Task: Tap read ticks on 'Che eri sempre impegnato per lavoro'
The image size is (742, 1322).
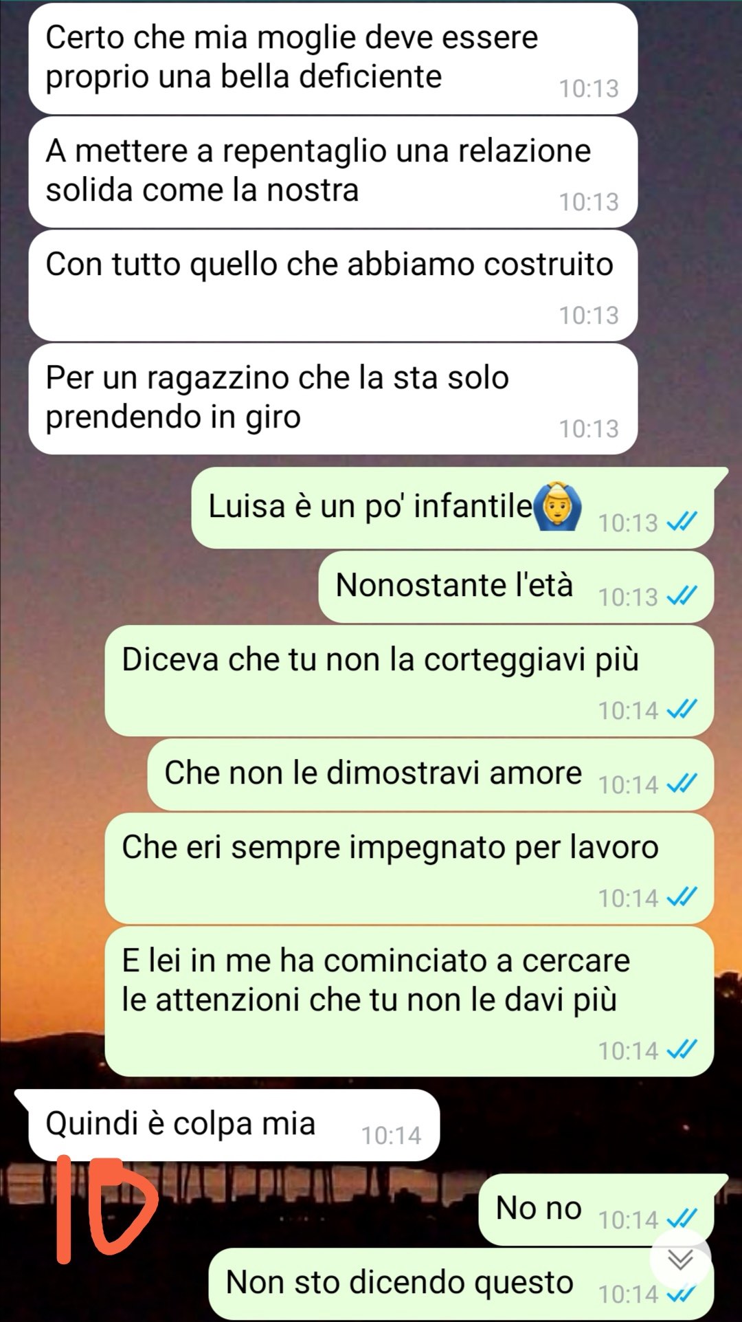Action: click(682, 896)
